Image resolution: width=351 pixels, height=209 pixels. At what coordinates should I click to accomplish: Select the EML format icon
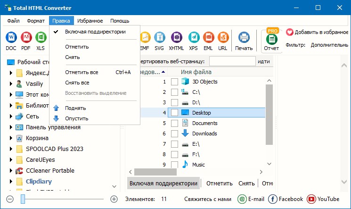(208, 37)
